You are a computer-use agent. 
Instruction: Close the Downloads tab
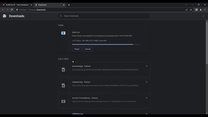coord(64,5)
